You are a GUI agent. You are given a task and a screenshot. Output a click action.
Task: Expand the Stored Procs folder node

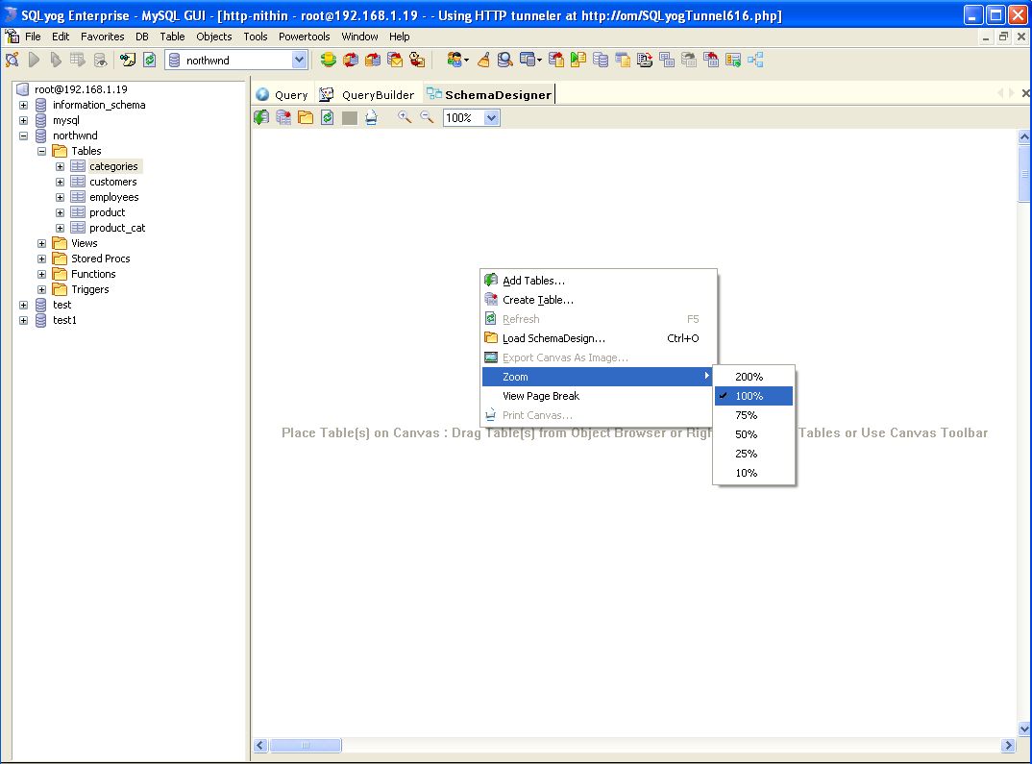pos(42,259)
